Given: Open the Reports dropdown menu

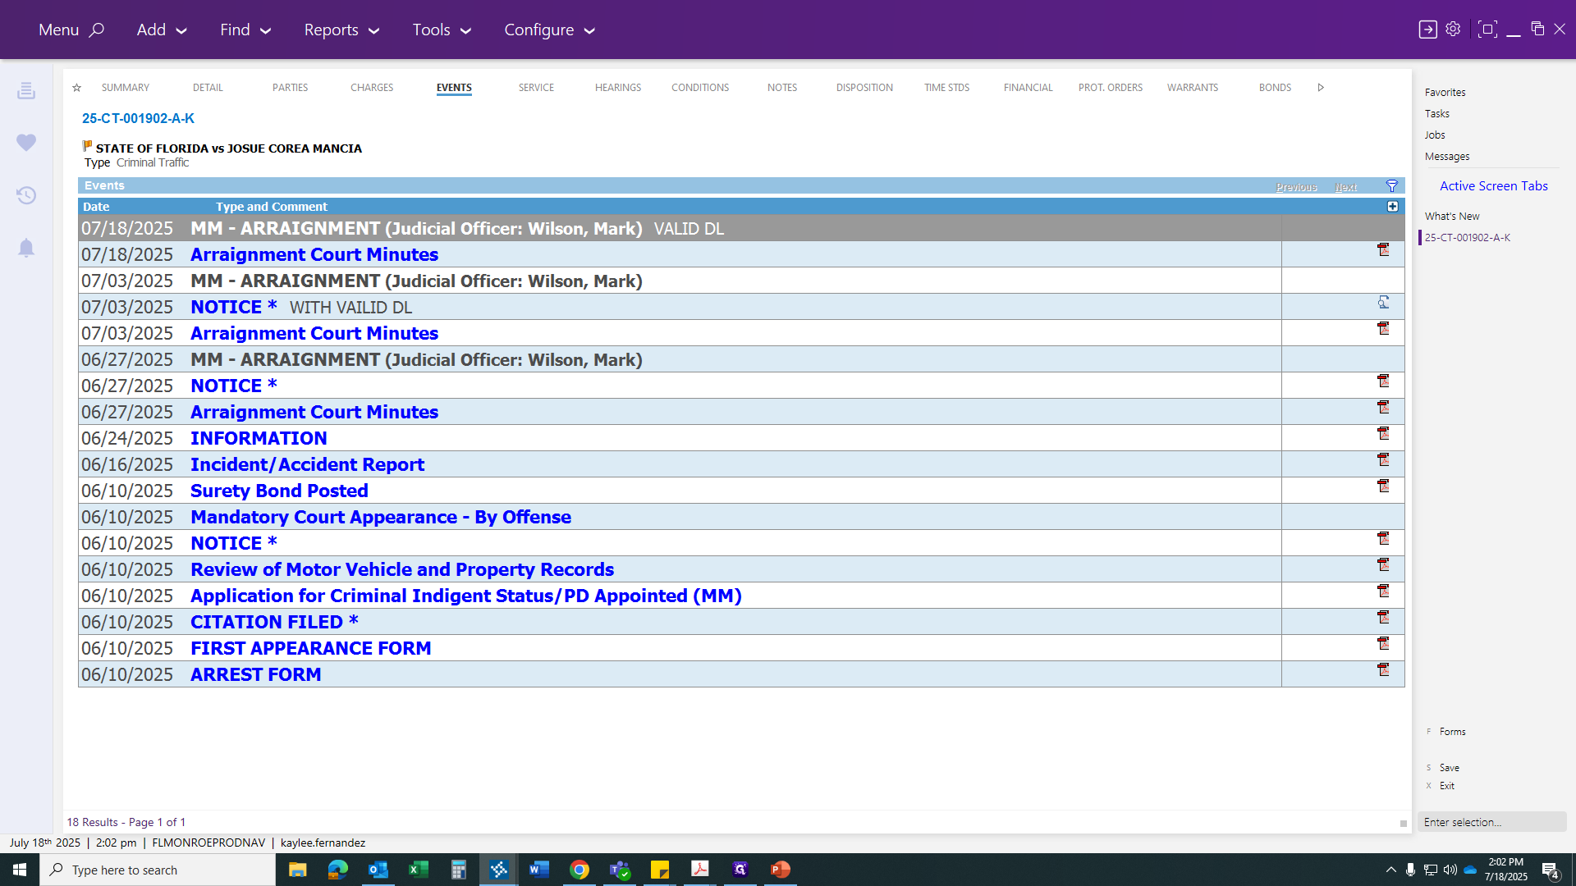Looking at the screenshot, I should tap(341, 30).
